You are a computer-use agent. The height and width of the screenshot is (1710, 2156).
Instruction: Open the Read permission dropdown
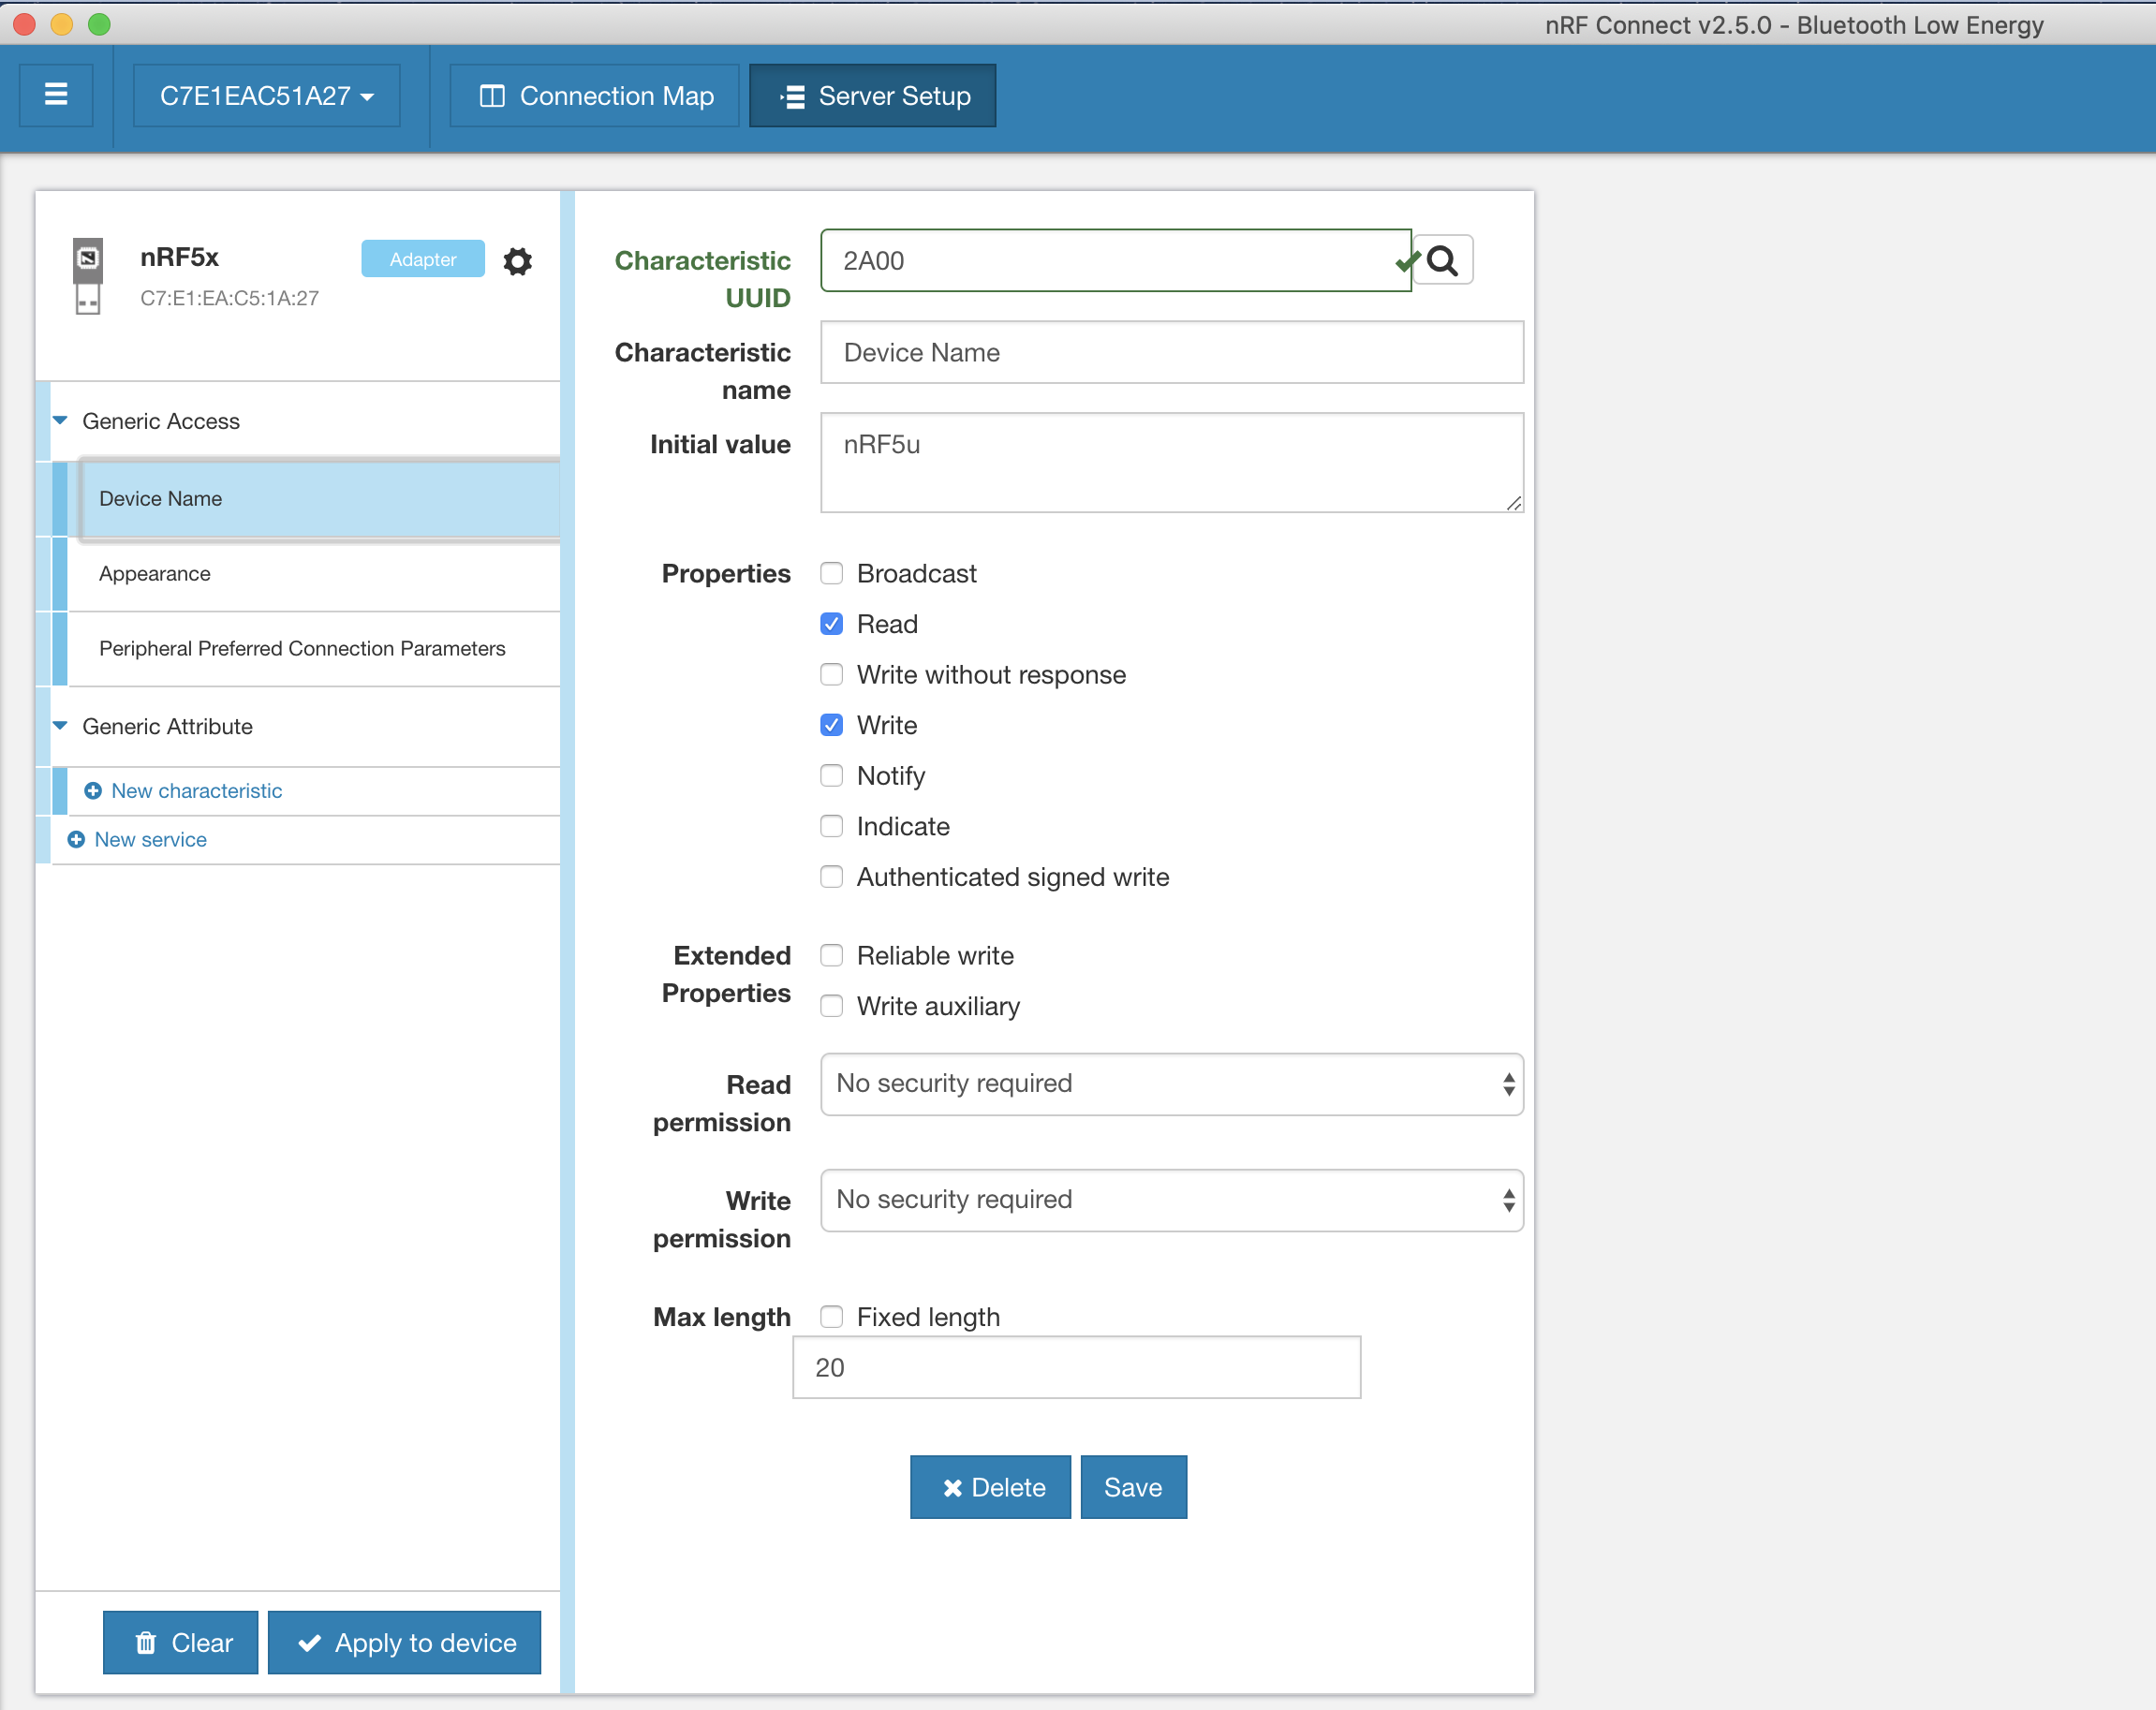(1171, 1084)
